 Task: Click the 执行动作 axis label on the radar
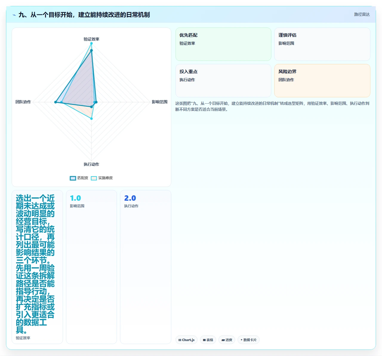click(91, 164)
